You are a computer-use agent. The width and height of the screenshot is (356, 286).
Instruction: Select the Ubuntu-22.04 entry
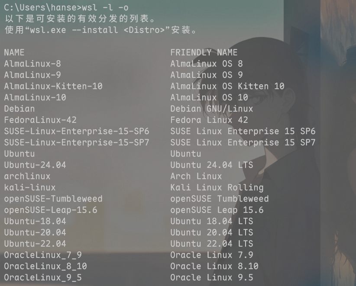pyautogui.click(x=35, y=244)
